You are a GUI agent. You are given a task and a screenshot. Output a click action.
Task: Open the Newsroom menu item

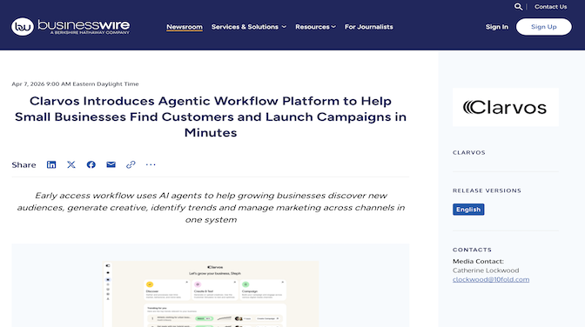click(x=185, y=27)
